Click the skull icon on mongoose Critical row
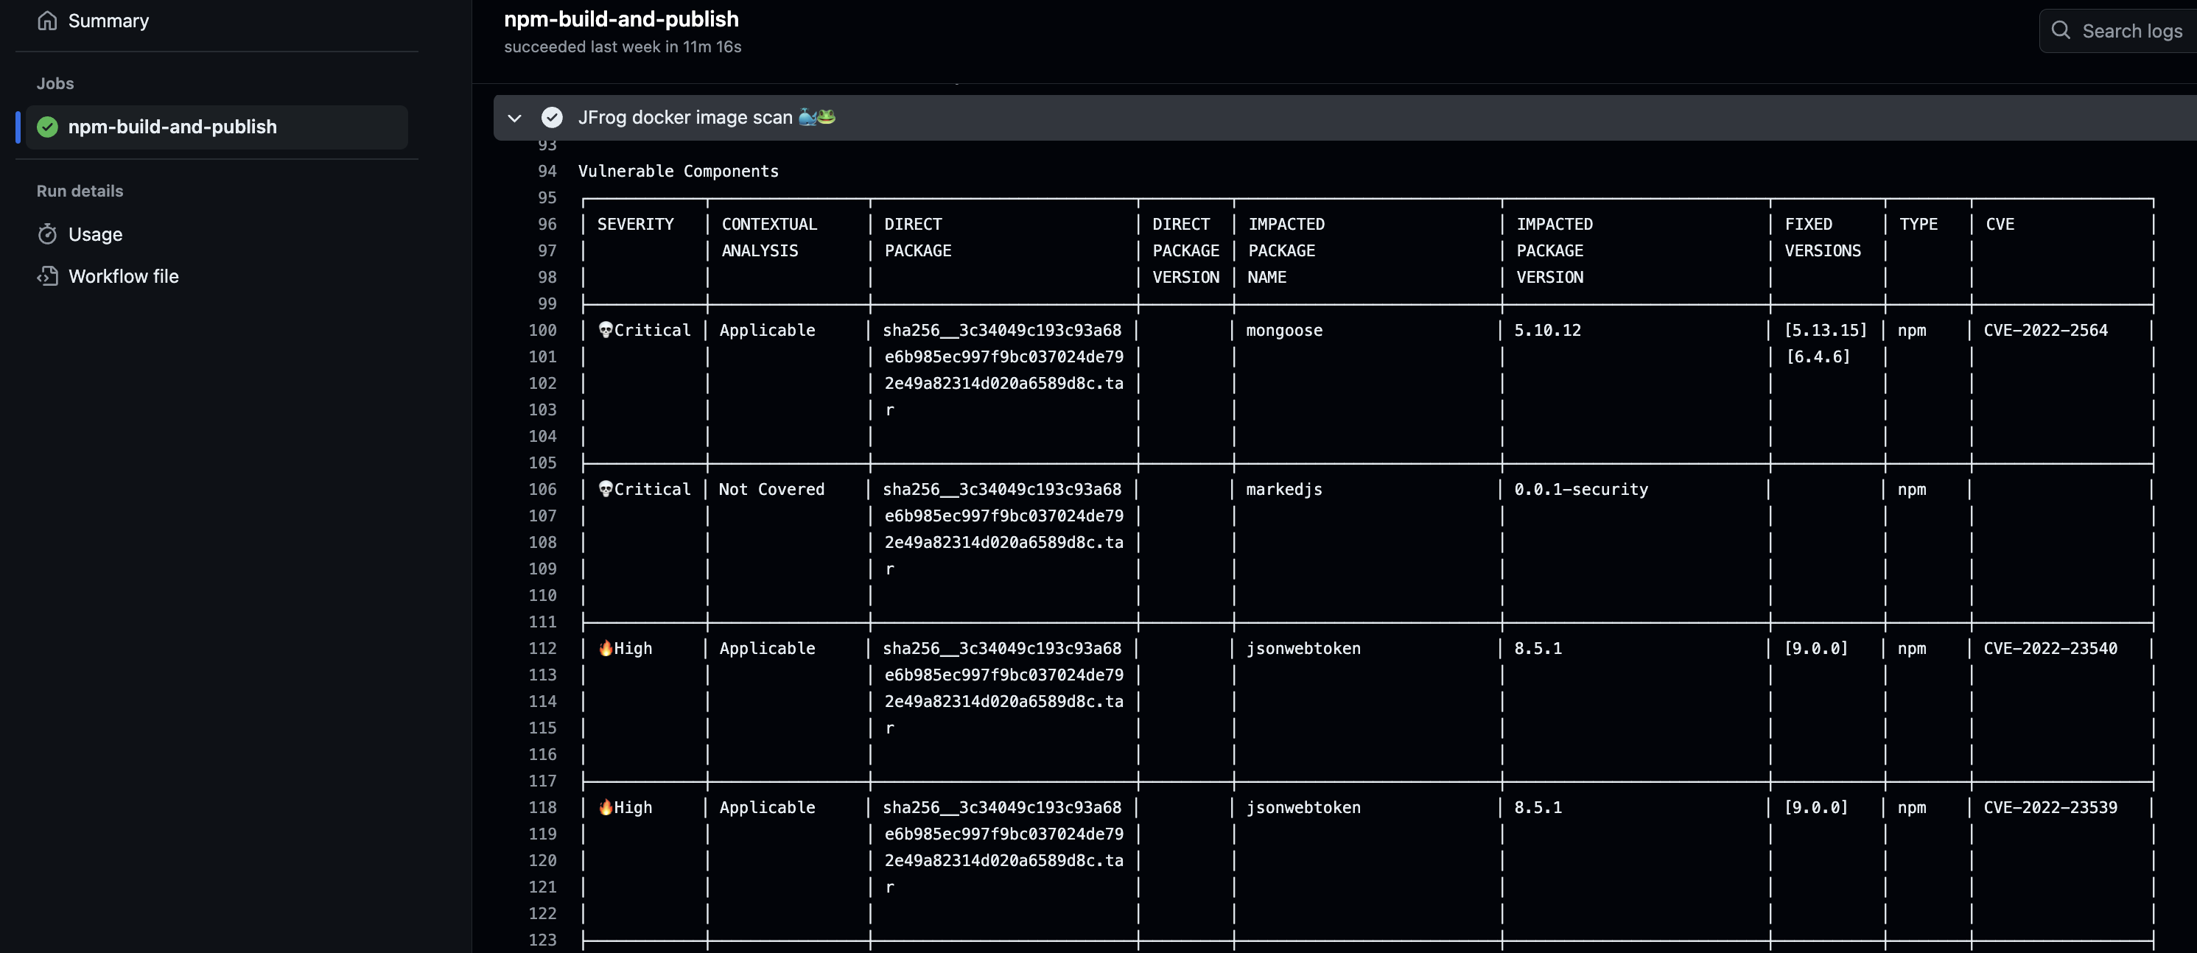 606,330
